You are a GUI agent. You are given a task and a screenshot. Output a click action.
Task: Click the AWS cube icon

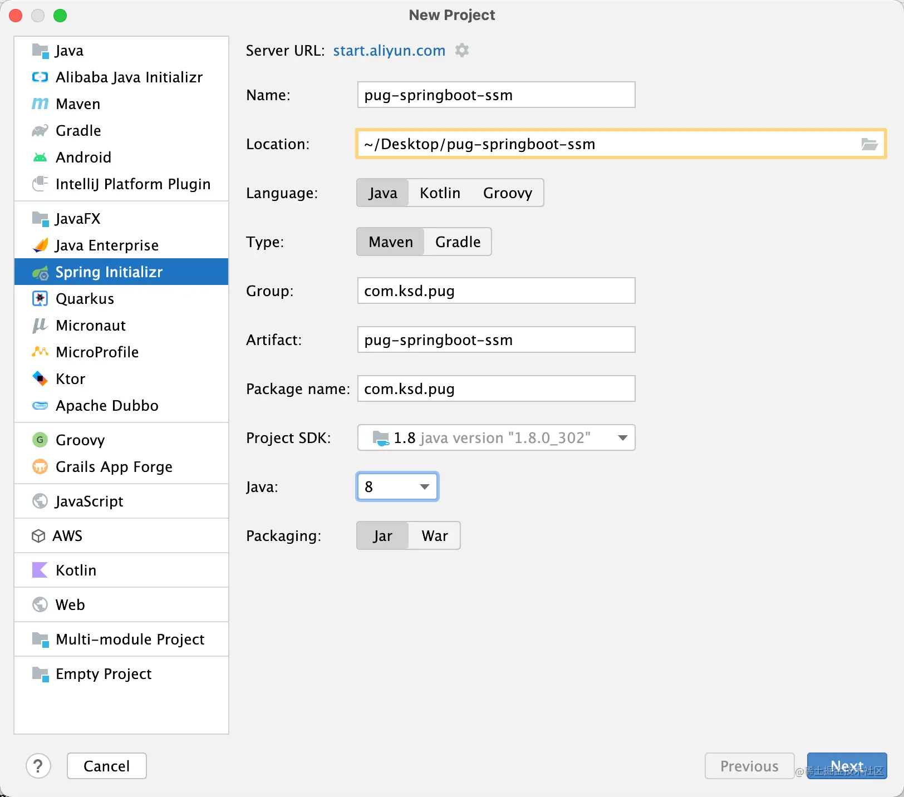click(38, 536)
